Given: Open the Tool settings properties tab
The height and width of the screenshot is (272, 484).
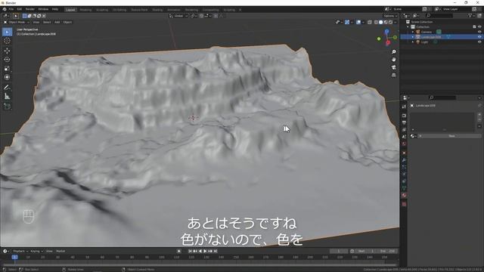Looking at the screenshot, I should [404, 107].
